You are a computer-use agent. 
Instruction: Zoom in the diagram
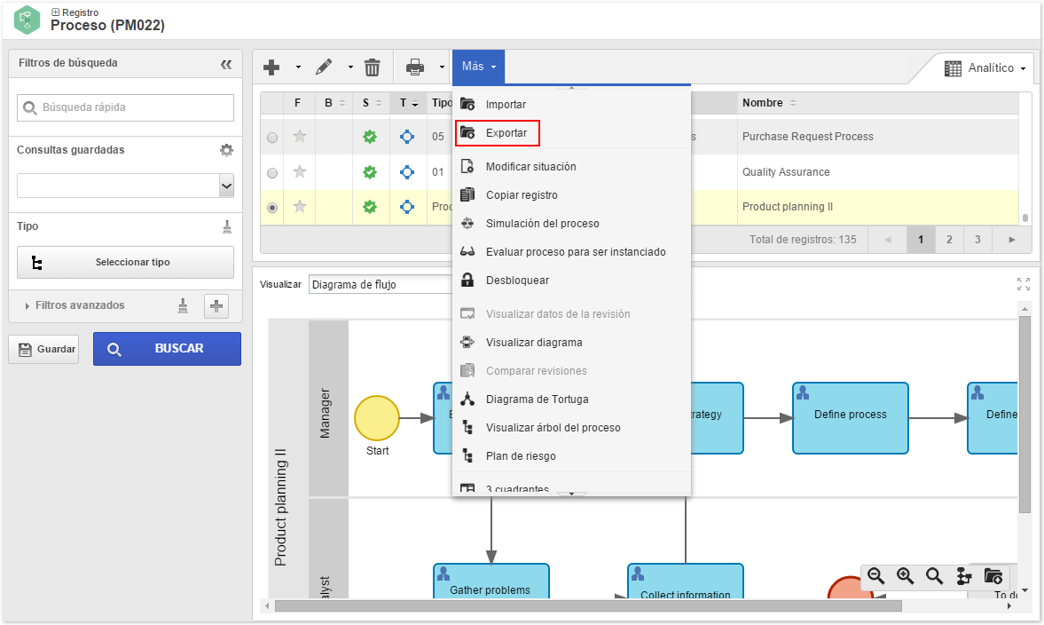point(905,575)
